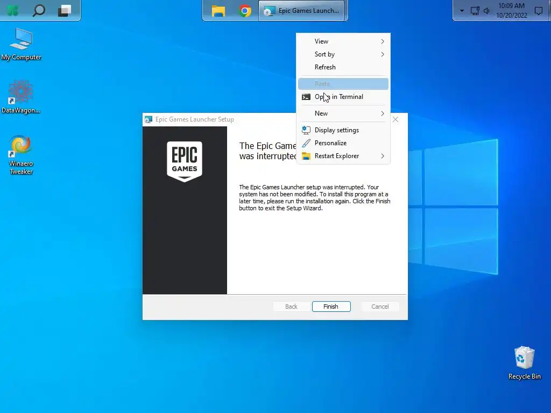Show hidden system tray icons
Screen dimensions: 551x413
click(x=462, y=11)
